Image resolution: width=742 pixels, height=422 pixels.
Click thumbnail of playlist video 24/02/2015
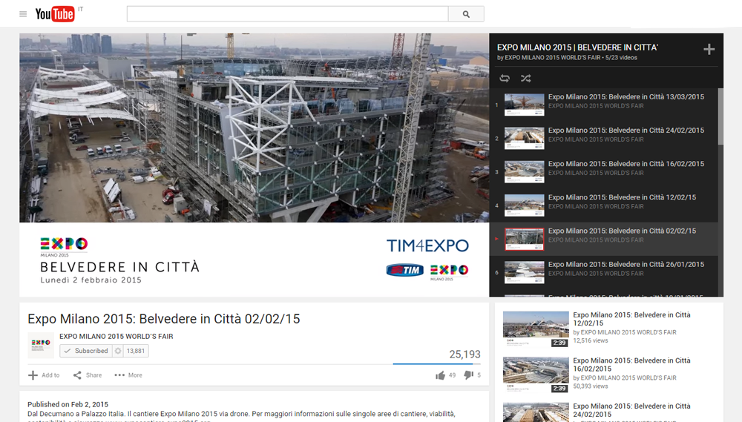coord(525,138)
